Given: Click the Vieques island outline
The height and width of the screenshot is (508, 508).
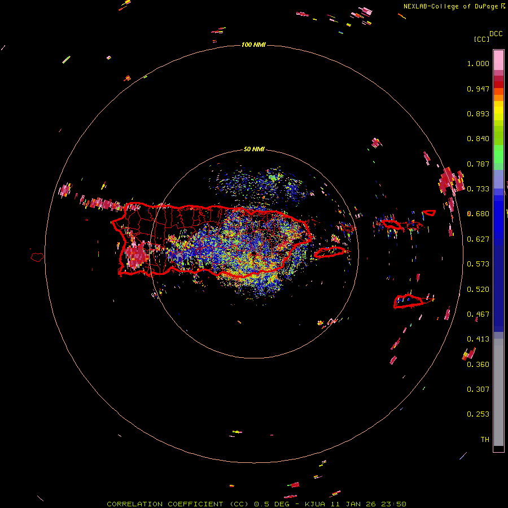Looking at the screenshot, I should [330, 252].
